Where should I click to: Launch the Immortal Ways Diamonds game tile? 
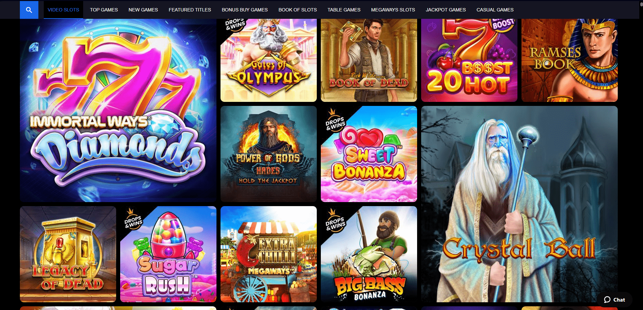pos(118,110)
